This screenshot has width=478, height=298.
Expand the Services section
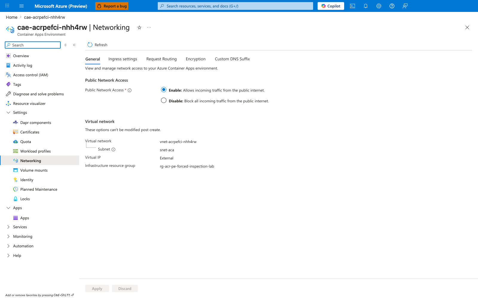(x=8, y=227)
